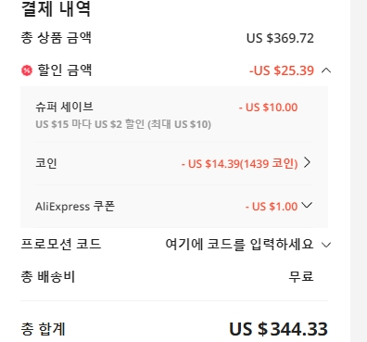The width and height of the screenshot is (367, 342).
Task: Open the 코인 details arrow
Action: pos(307,162)
